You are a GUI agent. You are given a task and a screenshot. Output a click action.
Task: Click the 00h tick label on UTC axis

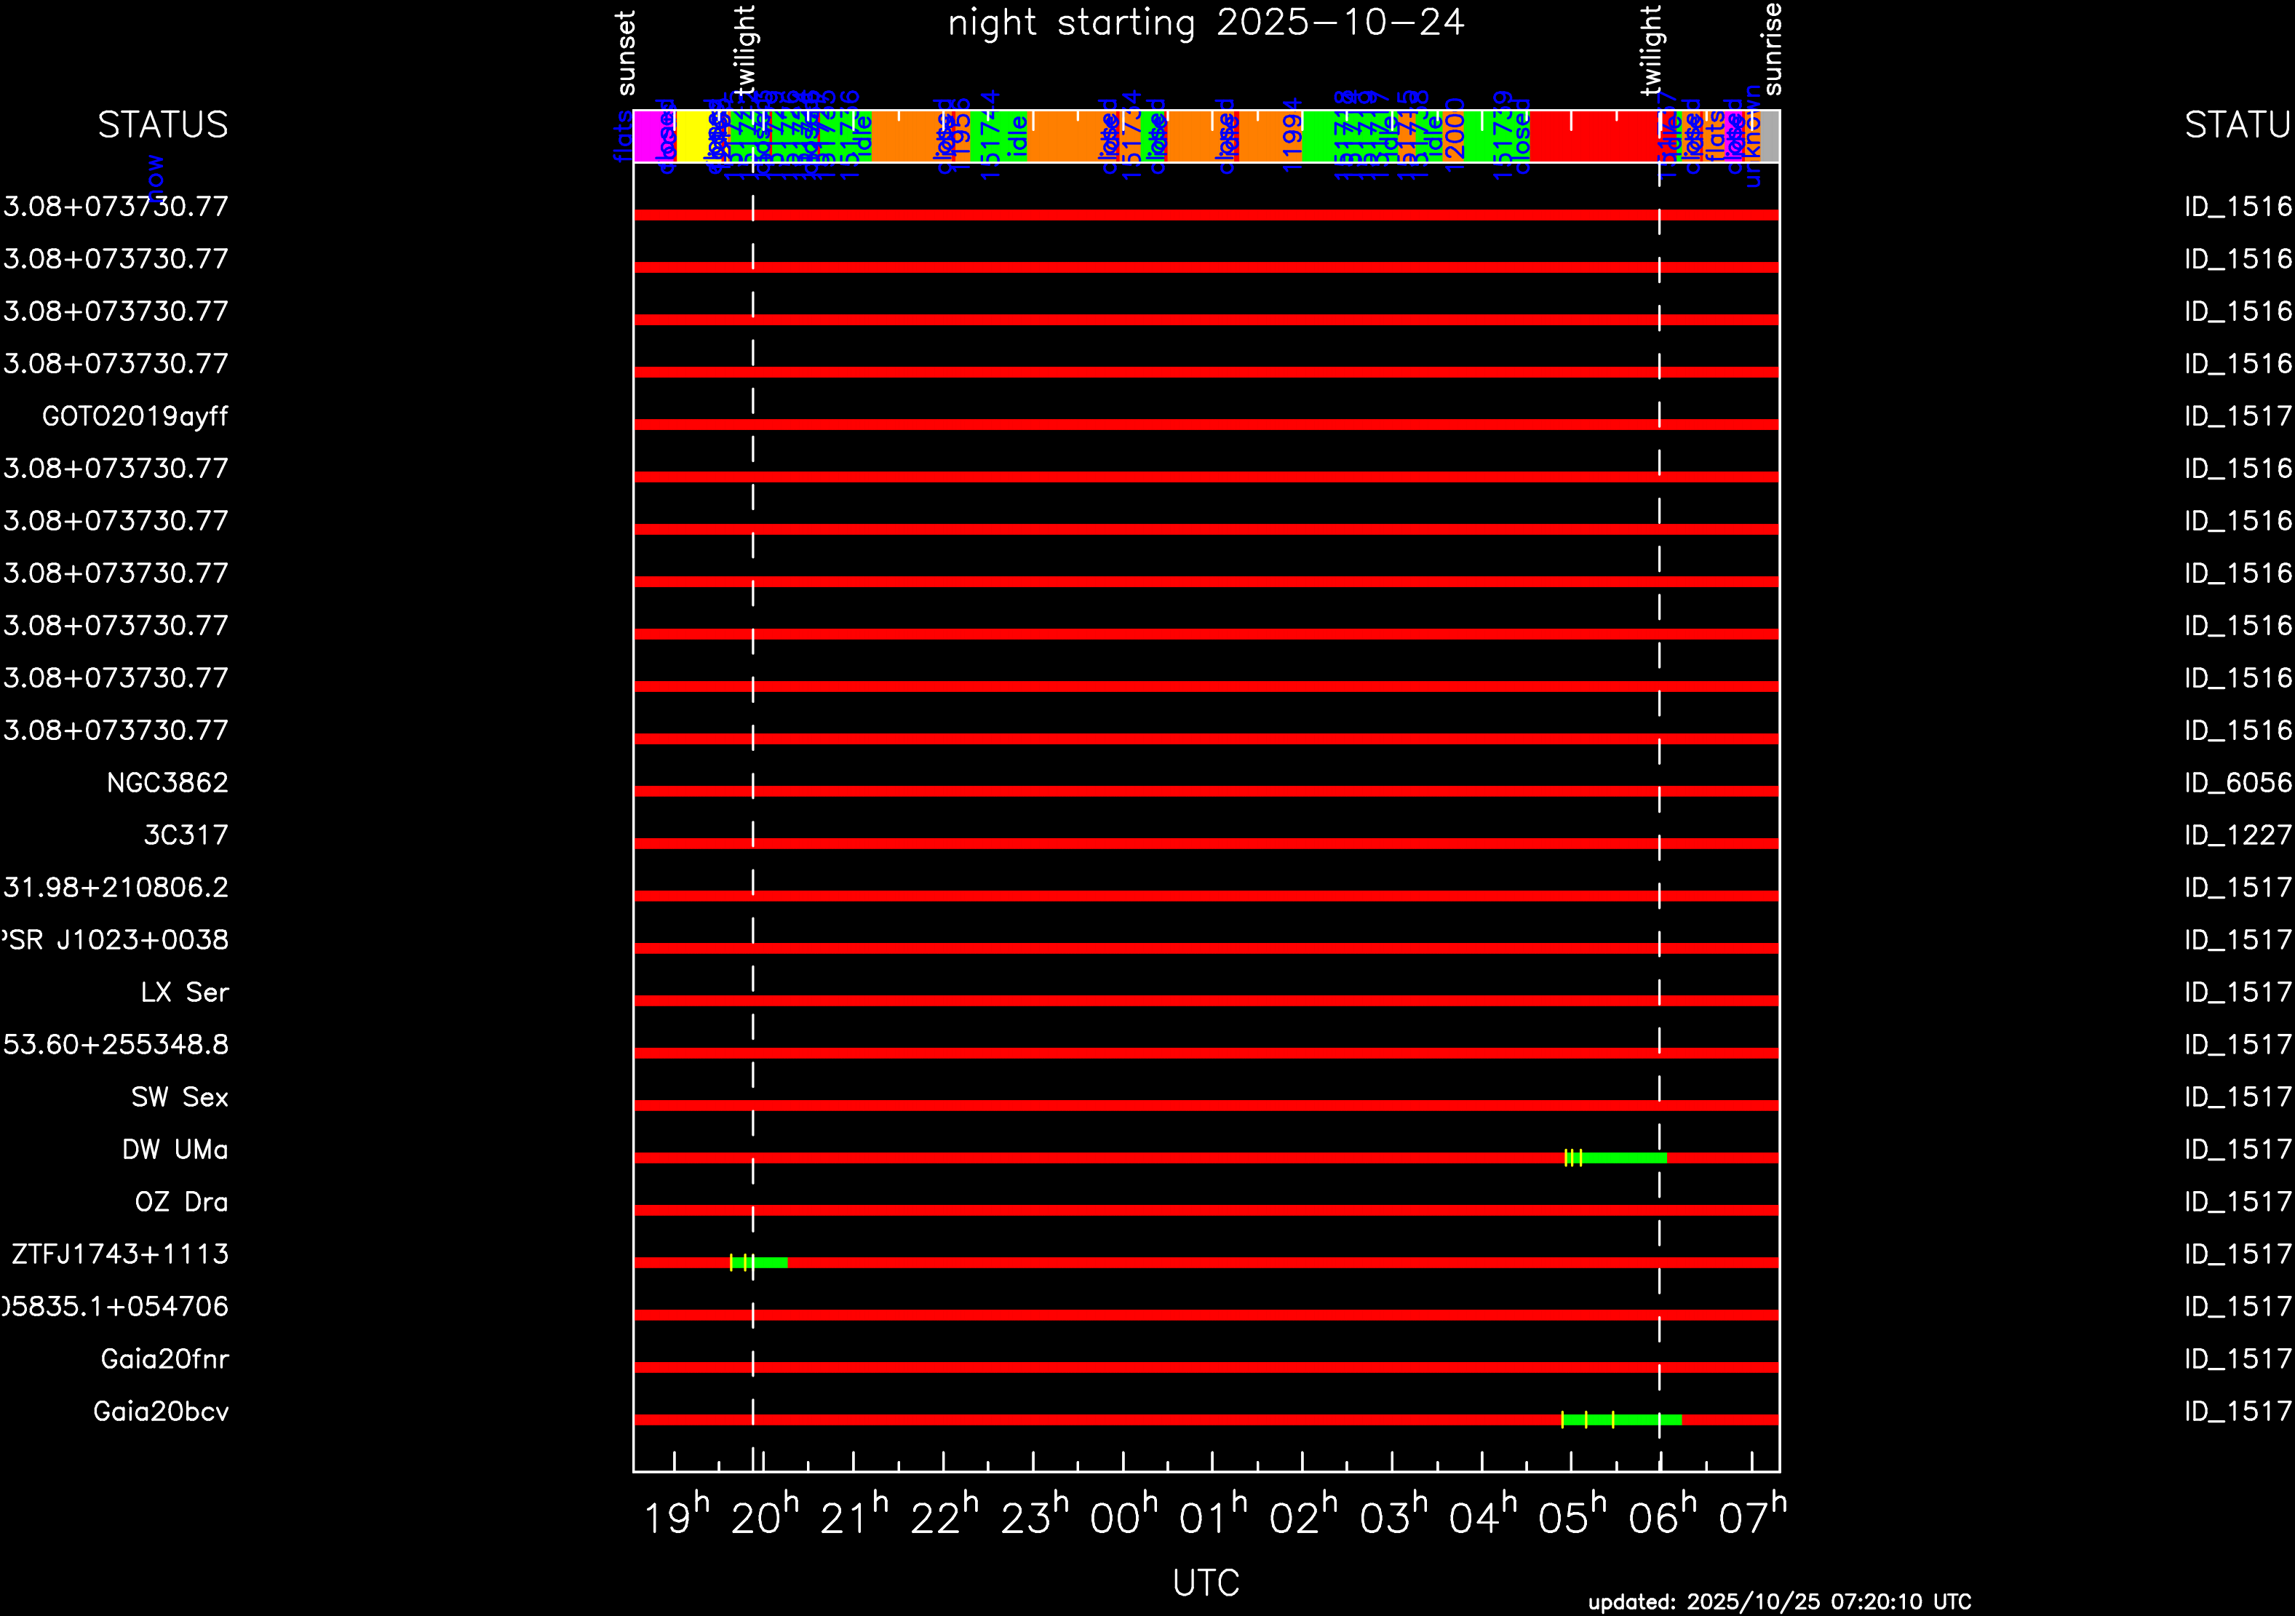pos(1123,1517)
